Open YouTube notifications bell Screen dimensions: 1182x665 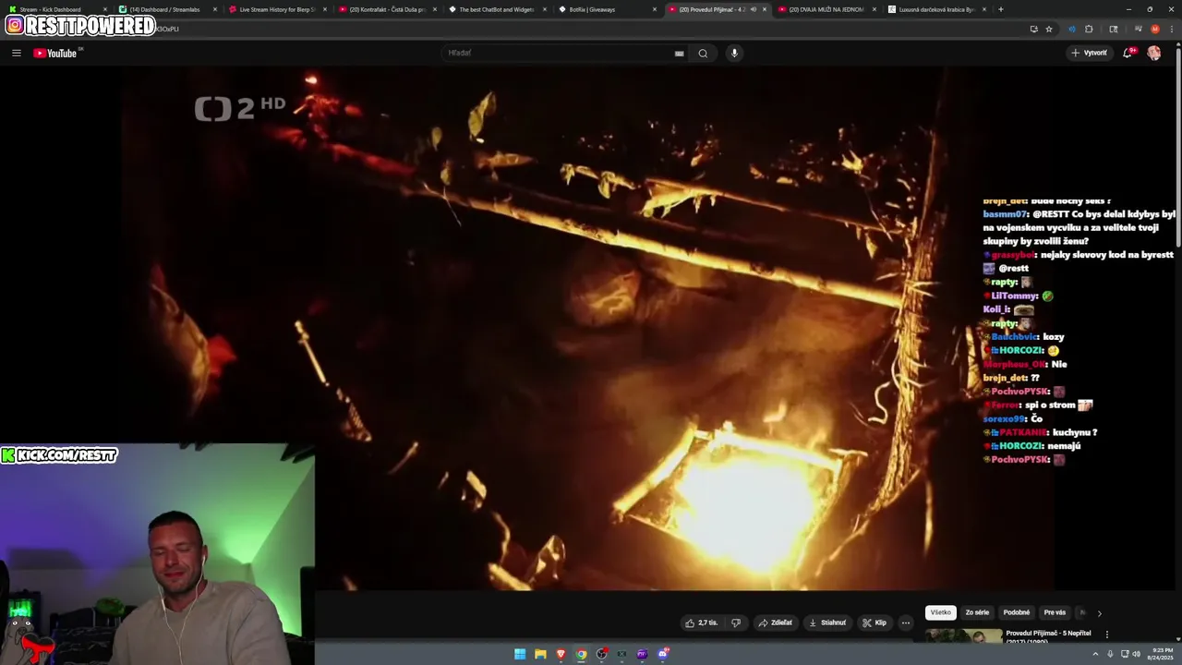coord(1128,53)
